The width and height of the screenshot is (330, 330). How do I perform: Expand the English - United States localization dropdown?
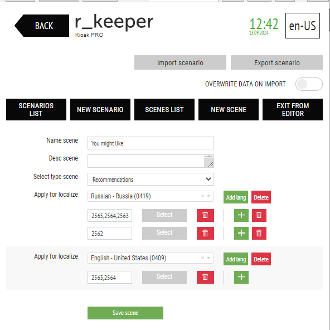pos(208,258)
